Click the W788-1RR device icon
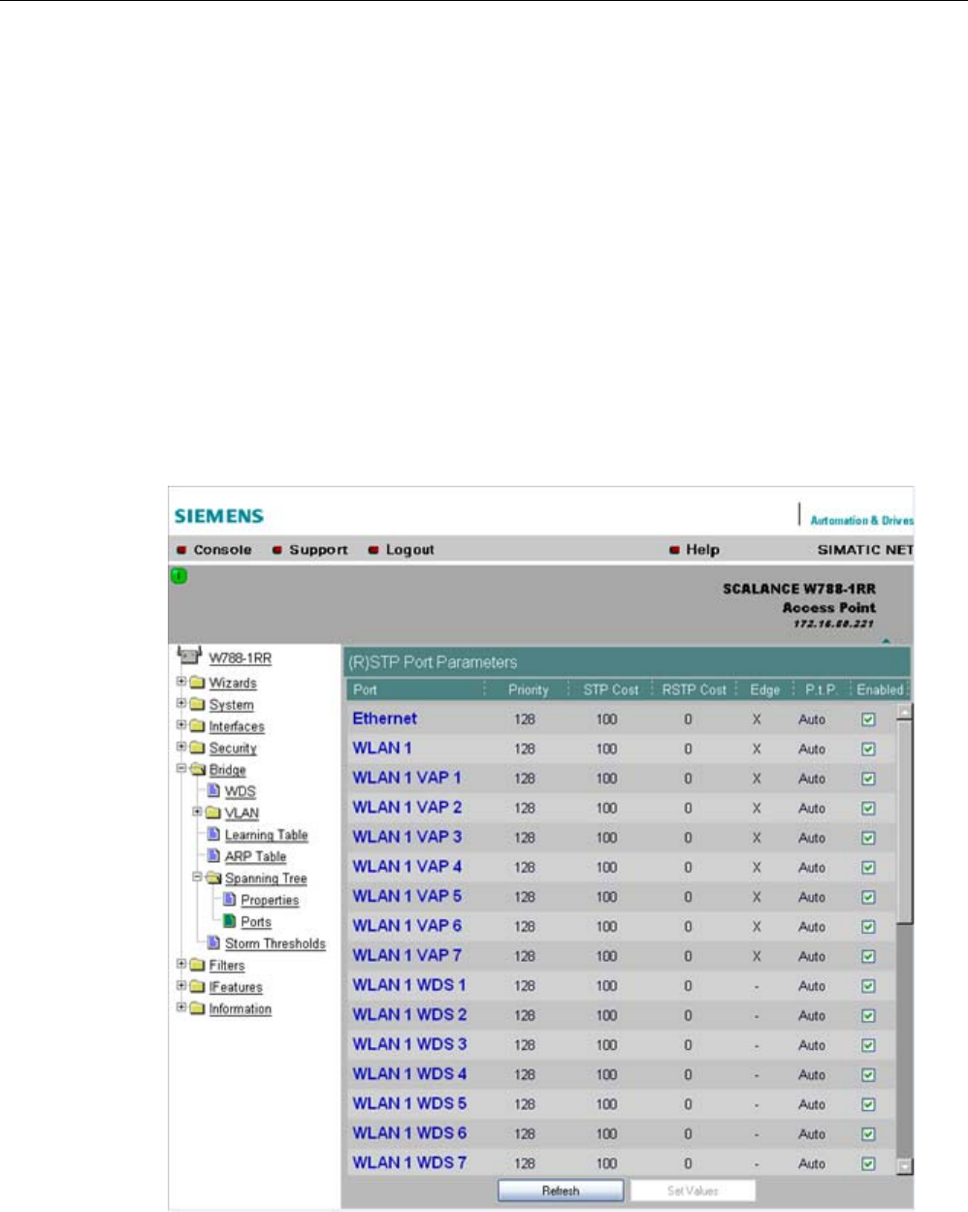 tap(189, 657)
